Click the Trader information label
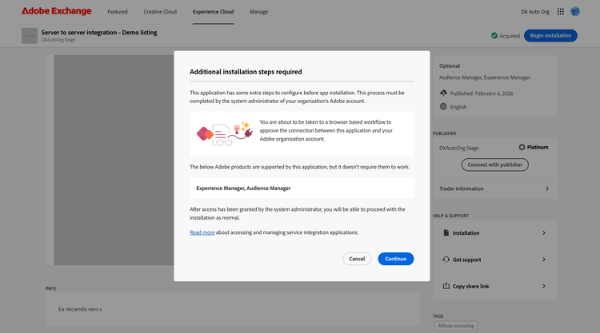The width and height of the screenshot is (600, 333). point(462,188)
